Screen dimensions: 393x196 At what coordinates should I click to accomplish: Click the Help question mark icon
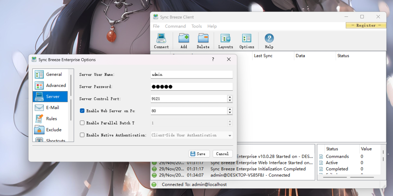tap(269, 38)
